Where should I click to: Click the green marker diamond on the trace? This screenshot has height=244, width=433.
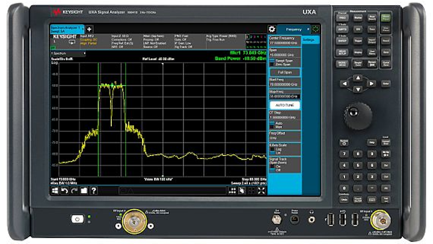pos(112,84)
